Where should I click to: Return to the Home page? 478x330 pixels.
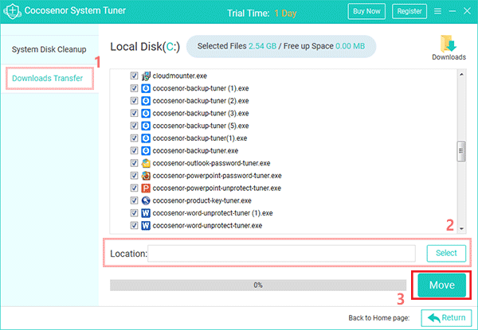[x=446, y=318]
